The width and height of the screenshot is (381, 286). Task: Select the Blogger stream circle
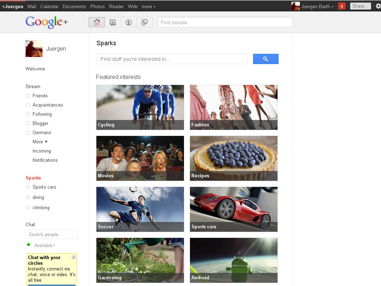pos(28,124)
